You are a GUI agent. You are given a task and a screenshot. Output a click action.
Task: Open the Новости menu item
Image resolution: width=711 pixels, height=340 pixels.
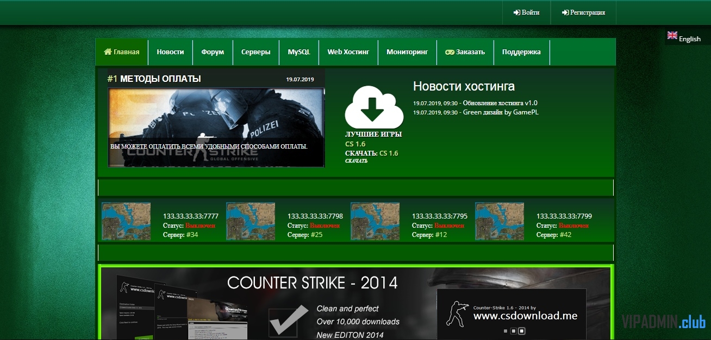(170, 52)
